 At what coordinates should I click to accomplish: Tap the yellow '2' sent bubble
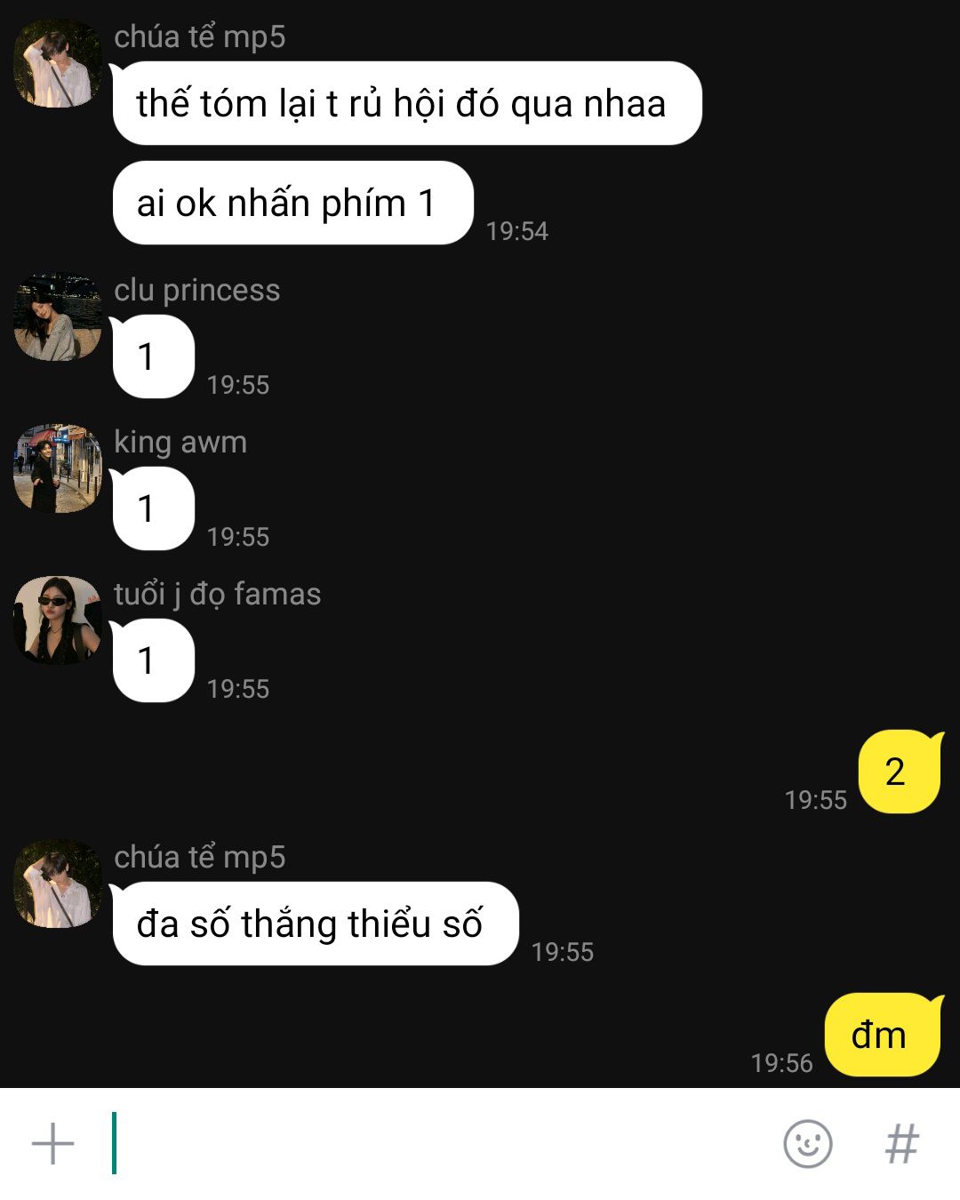point(899,772)
